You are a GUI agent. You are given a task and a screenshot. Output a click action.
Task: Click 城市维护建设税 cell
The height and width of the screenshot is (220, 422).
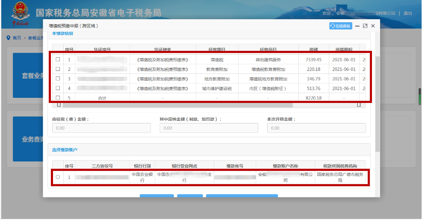click(x=217, y=88)
